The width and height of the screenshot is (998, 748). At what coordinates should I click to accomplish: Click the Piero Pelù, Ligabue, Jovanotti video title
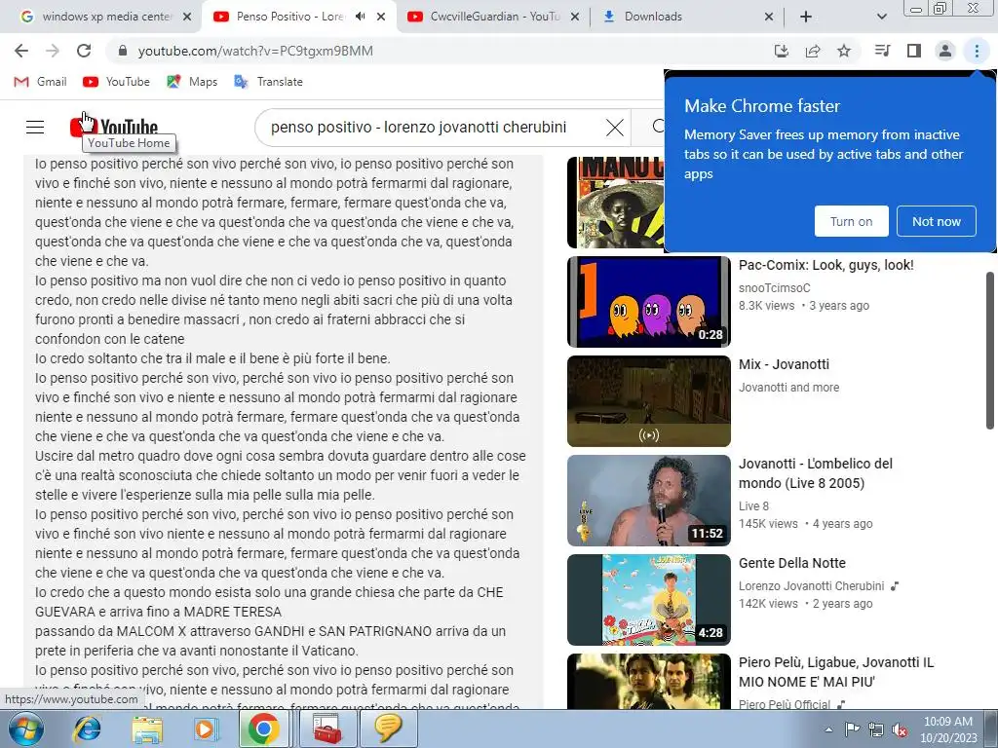(x=835, y=672)
